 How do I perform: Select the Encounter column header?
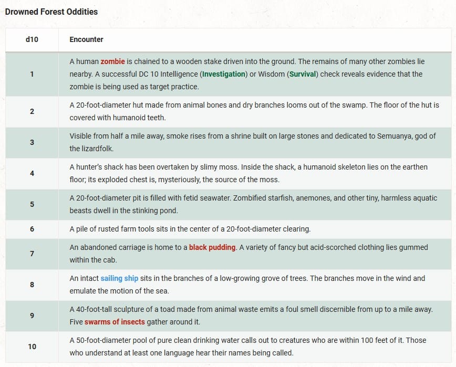86,39
